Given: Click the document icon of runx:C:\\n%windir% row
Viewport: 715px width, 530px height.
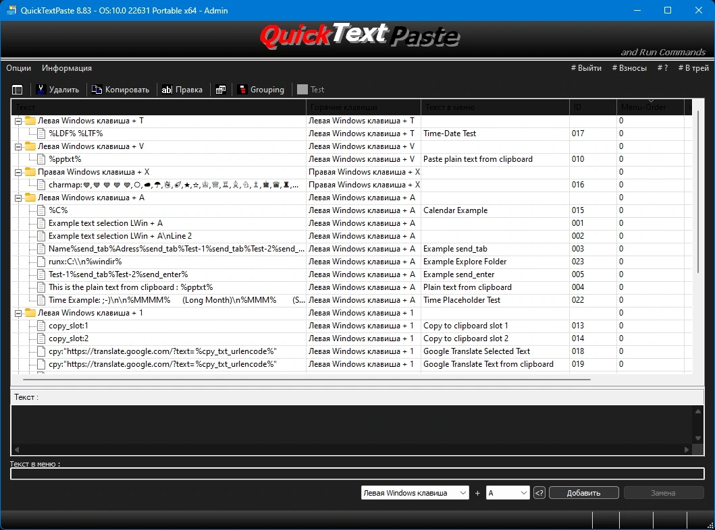Looking at the screenshot, I should click(41, 262).
